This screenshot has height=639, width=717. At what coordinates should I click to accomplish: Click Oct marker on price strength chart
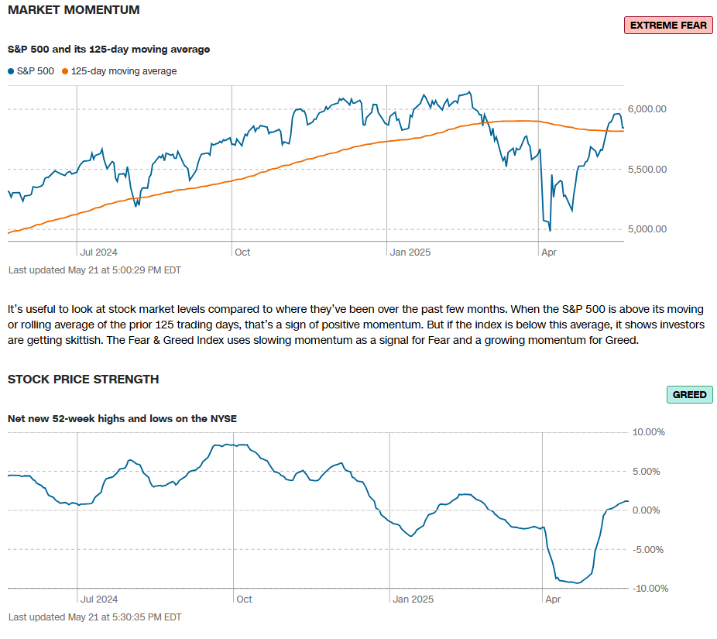(x=244, y=599)
